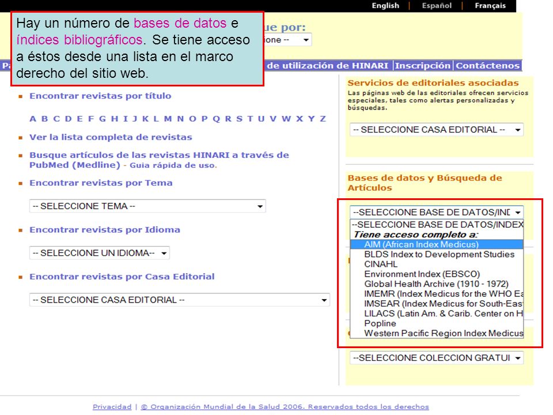Switch language to Español
The width and height of the screenshot is (553, 415).
click(x=437, y=6)
